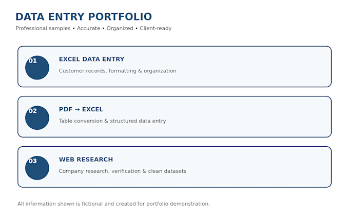Select 'Table conversion & structured data entry' text
Screen dimensions: 349x218
click(112, 121)
